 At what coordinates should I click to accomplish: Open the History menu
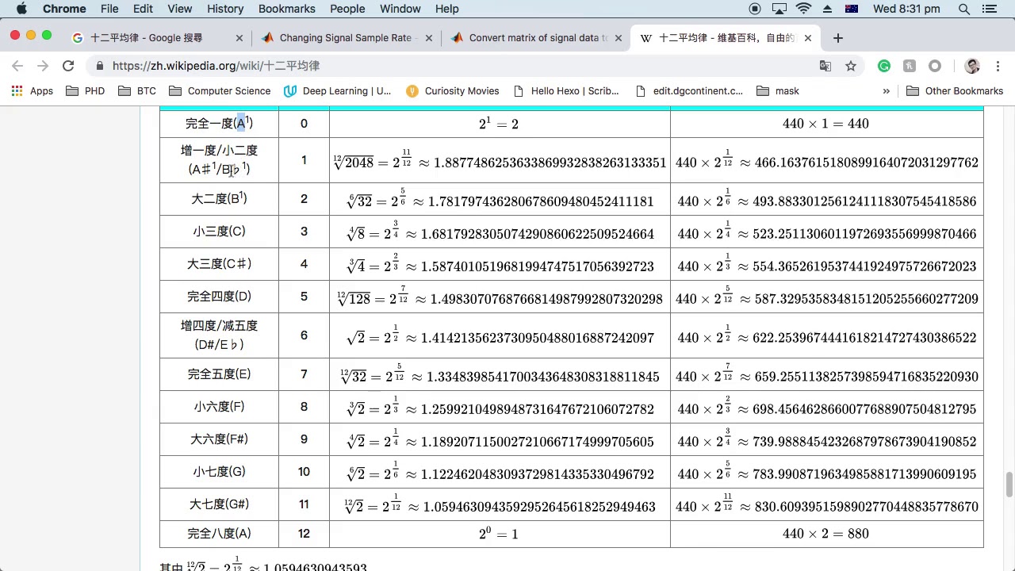225,9
